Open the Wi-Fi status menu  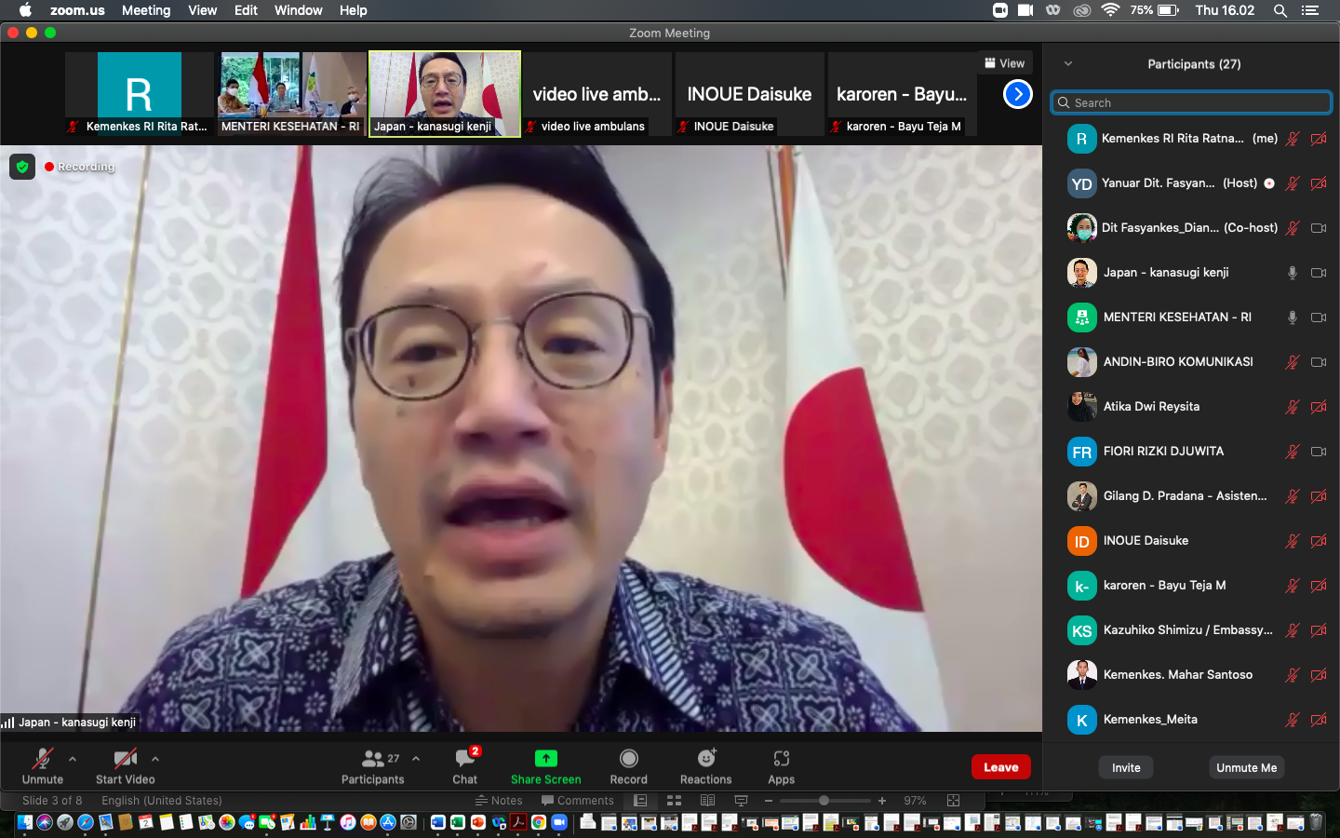click(1110, 10)
